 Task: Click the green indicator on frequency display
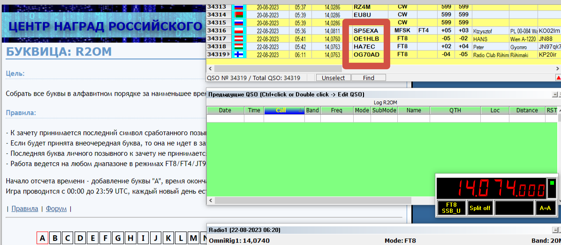point(552,183)
